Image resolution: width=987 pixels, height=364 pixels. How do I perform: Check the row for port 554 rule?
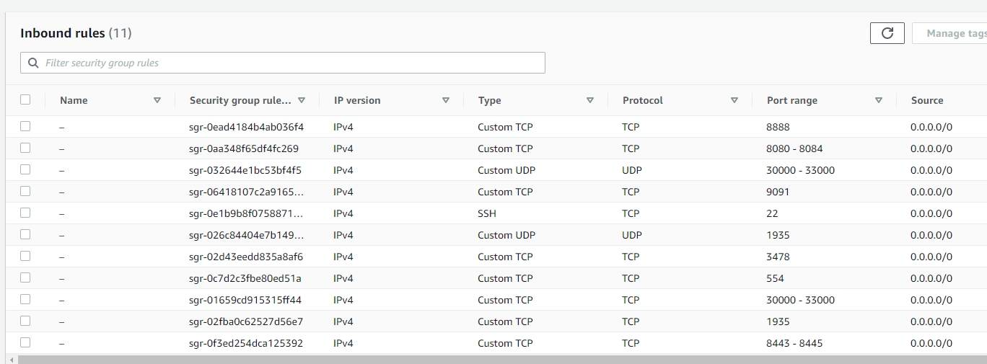pyautogui.click(x=25, y=278)
